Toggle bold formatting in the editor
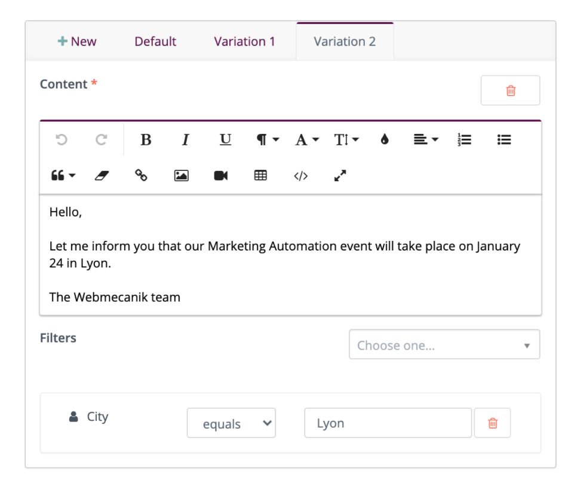The image size is (571, 489). tap(146, 139)
